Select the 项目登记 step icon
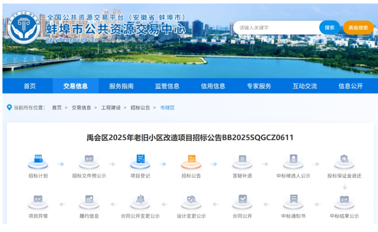Viewport: 378px width, 232px height. click(140, 161)
